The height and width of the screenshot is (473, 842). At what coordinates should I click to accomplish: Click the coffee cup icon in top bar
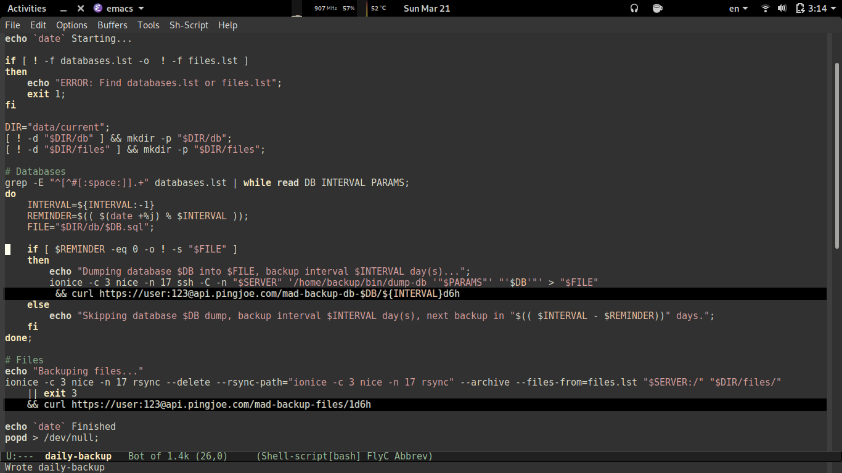coord(657,9)
